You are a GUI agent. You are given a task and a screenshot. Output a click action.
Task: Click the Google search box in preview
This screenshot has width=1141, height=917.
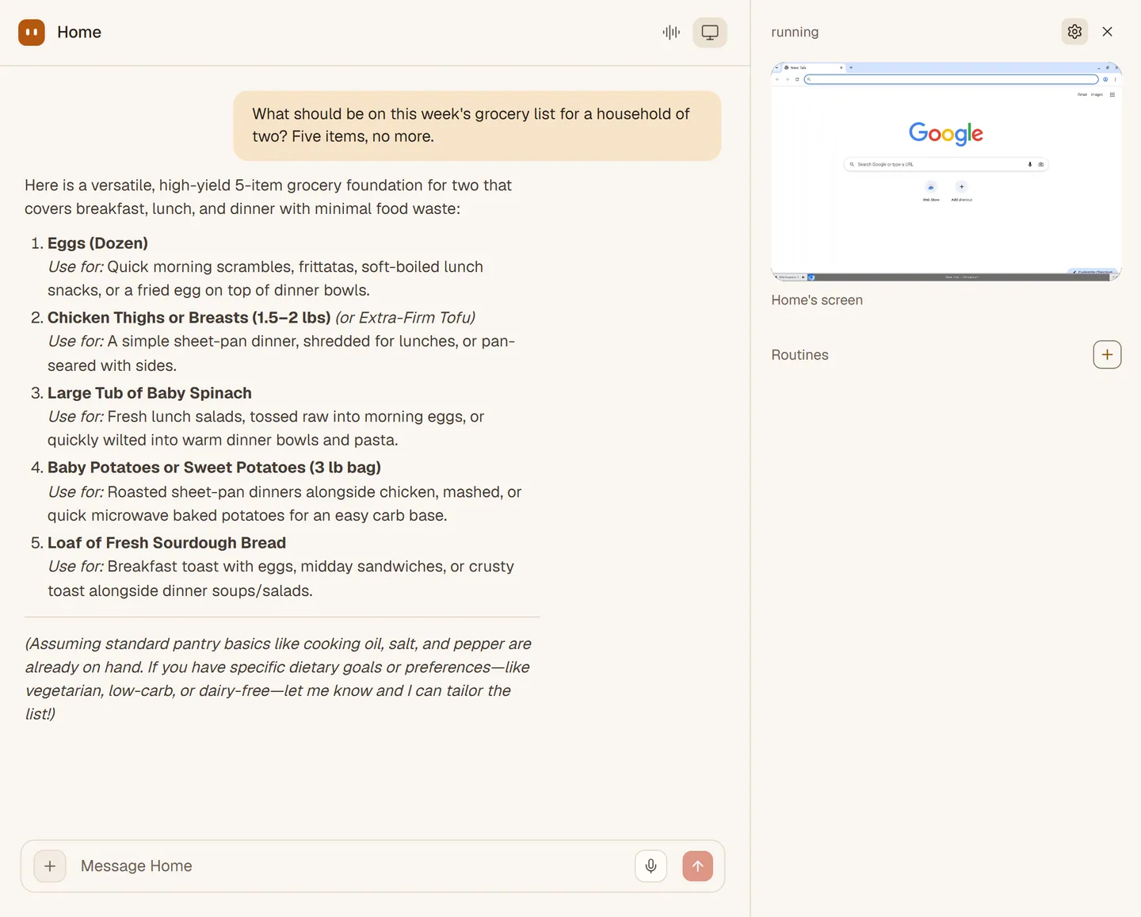pos(946,164)
